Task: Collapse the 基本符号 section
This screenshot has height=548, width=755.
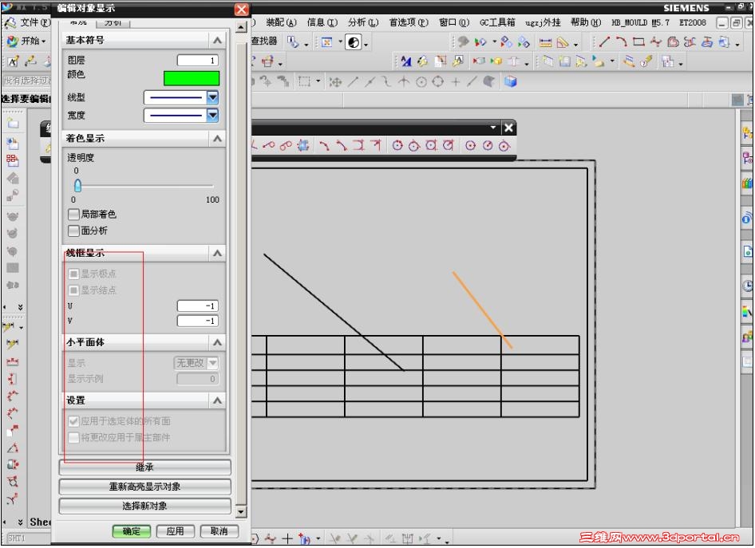Action: (x=218, y=41)
